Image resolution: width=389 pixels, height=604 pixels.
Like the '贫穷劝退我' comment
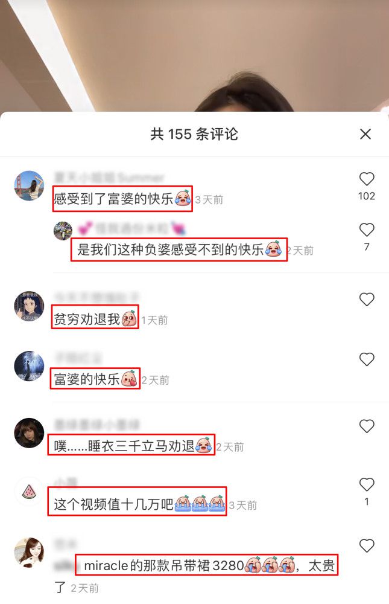pyautogui.click(x=367, y=300)
